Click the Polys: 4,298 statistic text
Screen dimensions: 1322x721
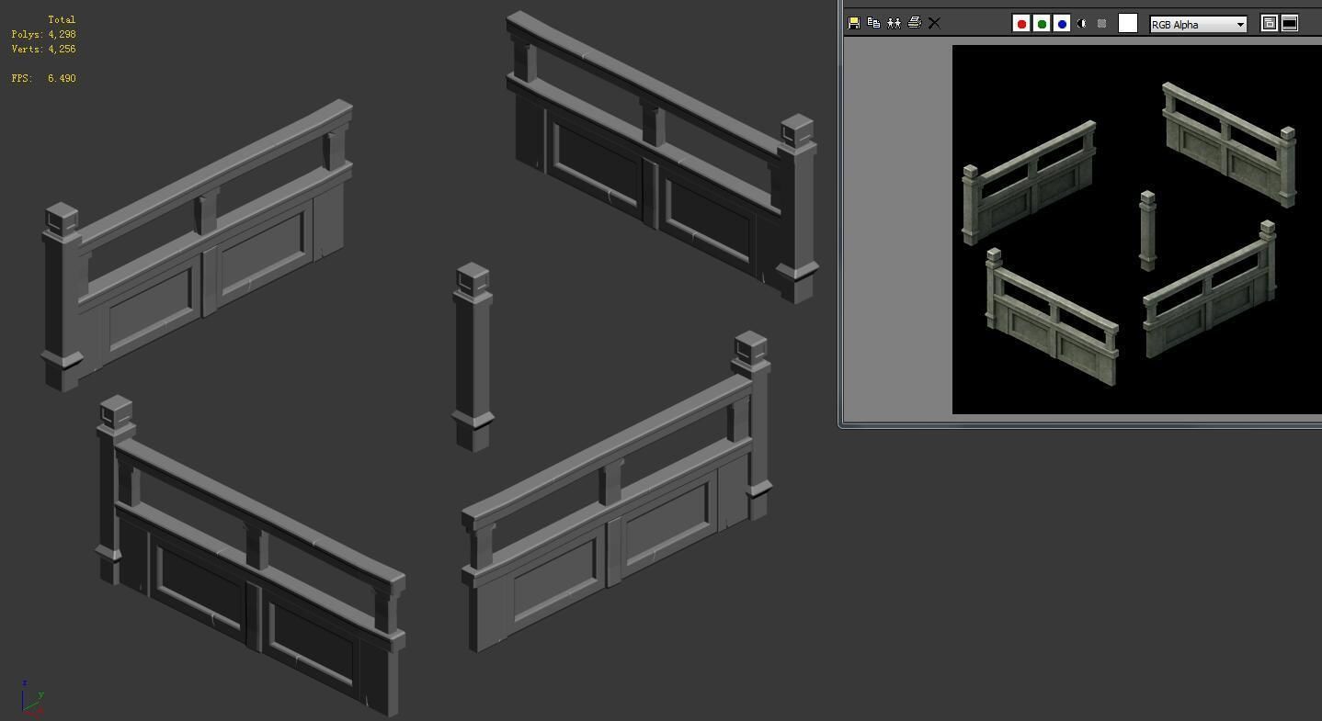43,34
